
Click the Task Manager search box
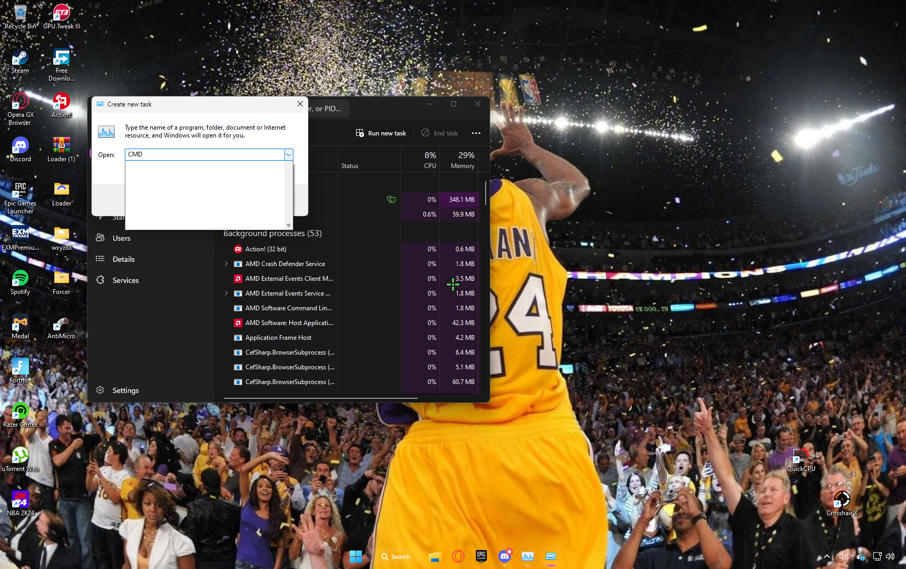click(328, 109)
